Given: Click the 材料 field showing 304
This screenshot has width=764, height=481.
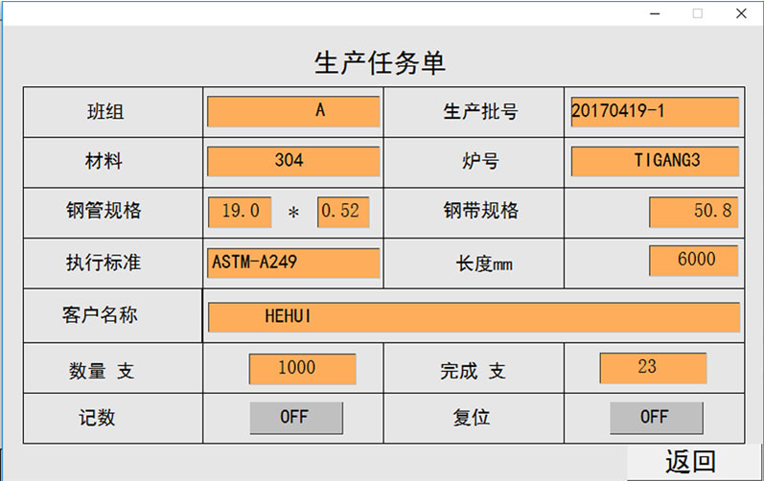Looking at the screenshot, I should (x=293, y=161).
